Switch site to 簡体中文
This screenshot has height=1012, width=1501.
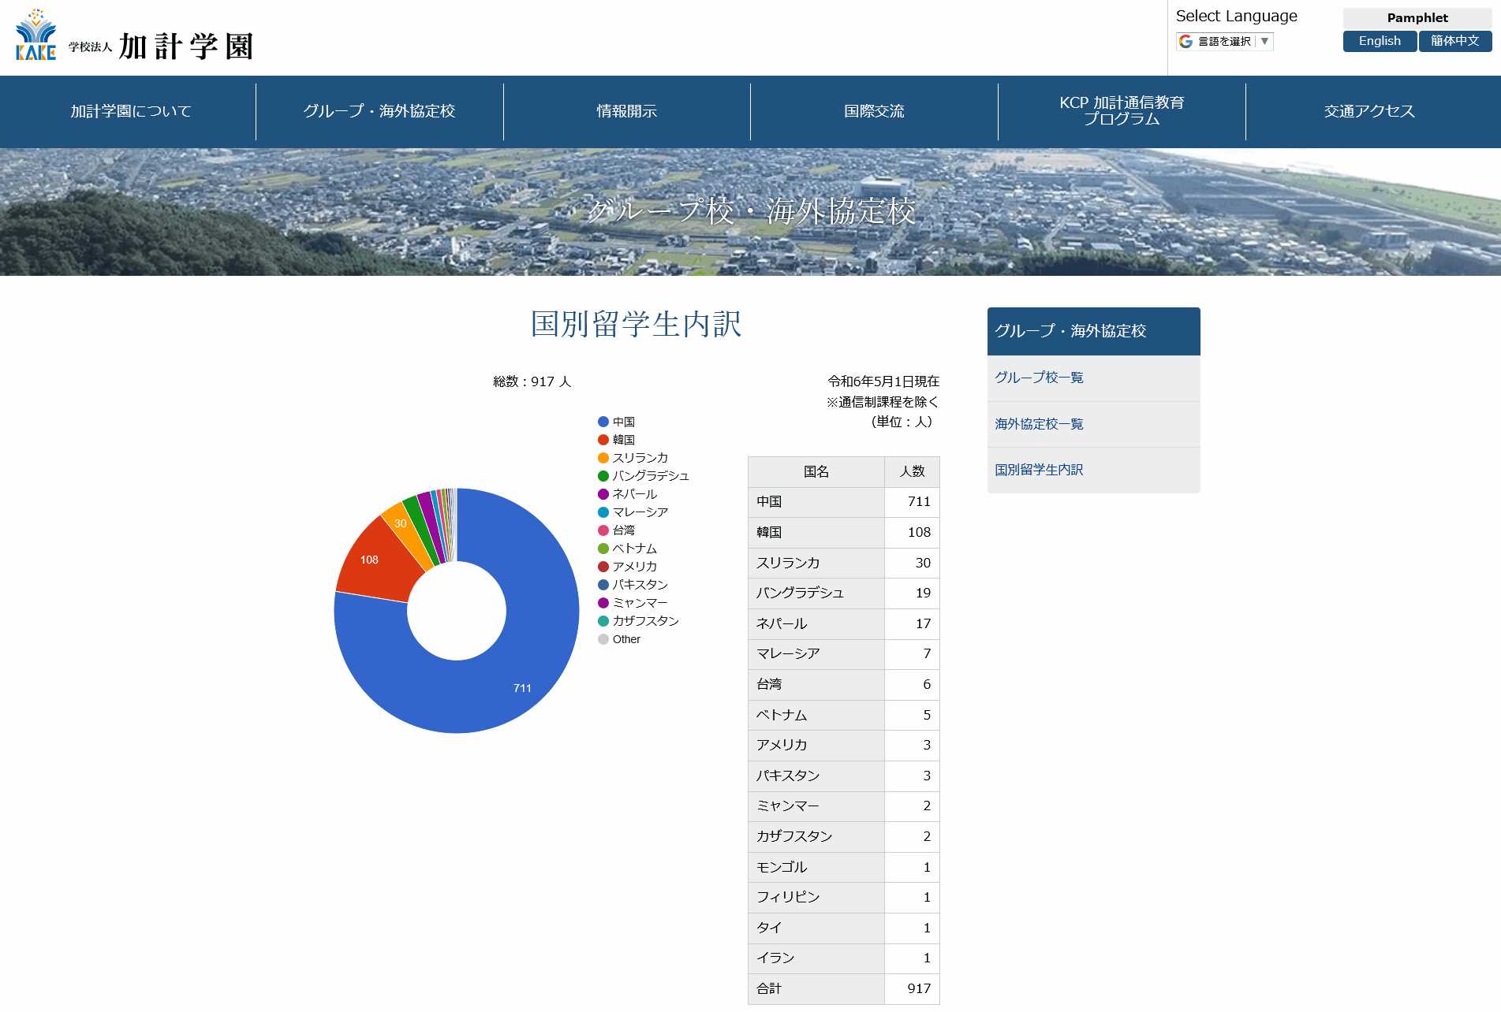tap(1454, 41)
